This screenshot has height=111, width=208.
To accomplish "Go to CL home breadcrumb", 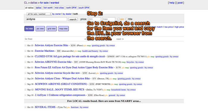I will [26, 3].
